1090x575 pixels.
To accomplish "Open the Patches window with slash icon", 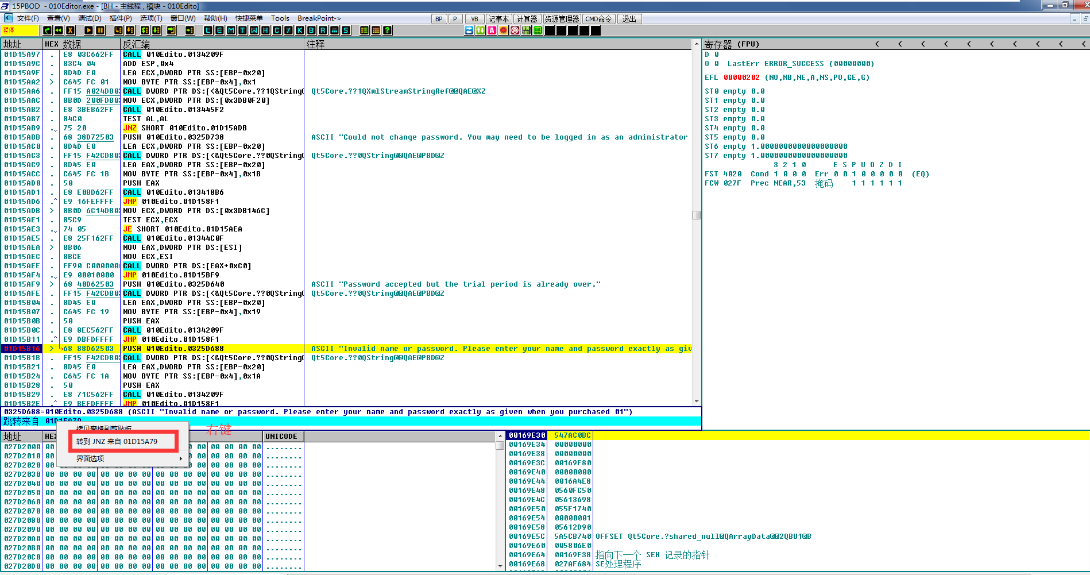I will point(288,30).
